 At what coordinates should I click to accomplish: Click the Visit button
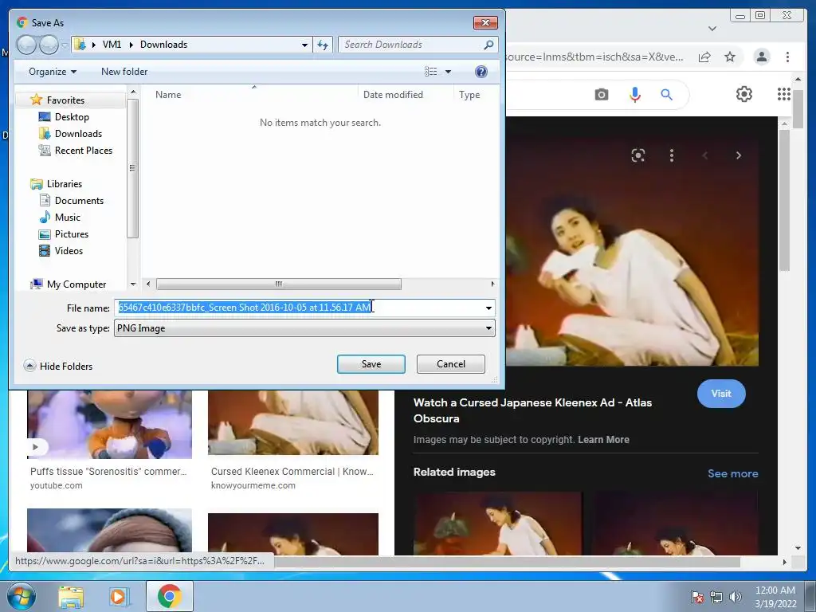720,394
